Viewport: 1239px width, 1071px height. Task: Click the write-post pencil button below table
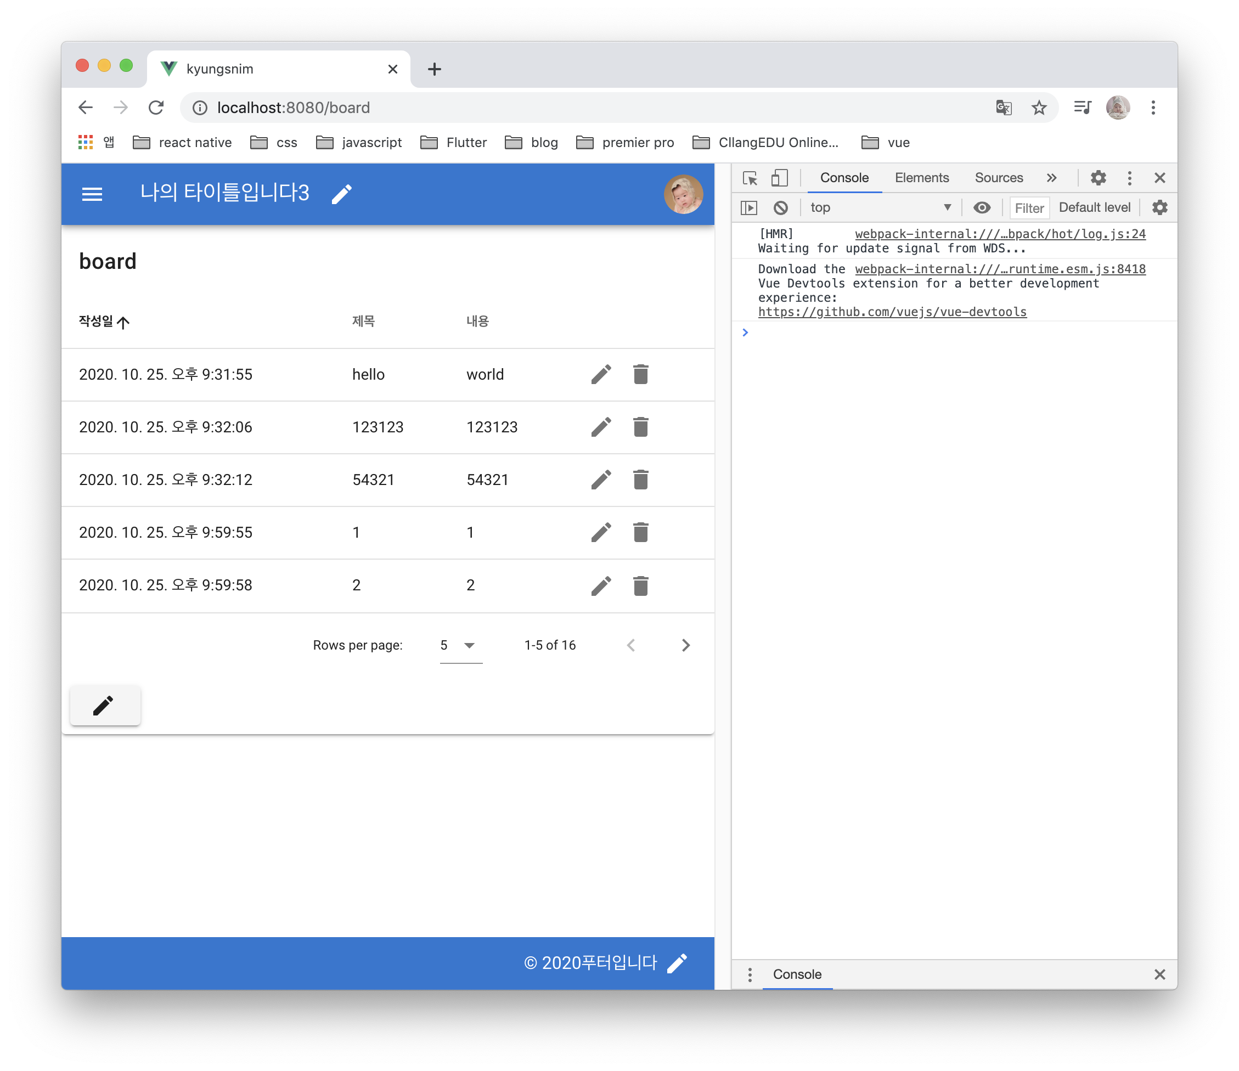coord(105,706)
